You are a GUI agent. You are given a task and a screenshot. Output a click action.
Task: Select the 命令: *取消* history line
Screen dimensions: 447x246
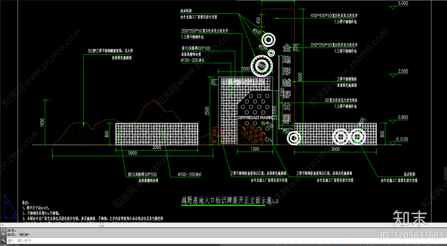18,235
